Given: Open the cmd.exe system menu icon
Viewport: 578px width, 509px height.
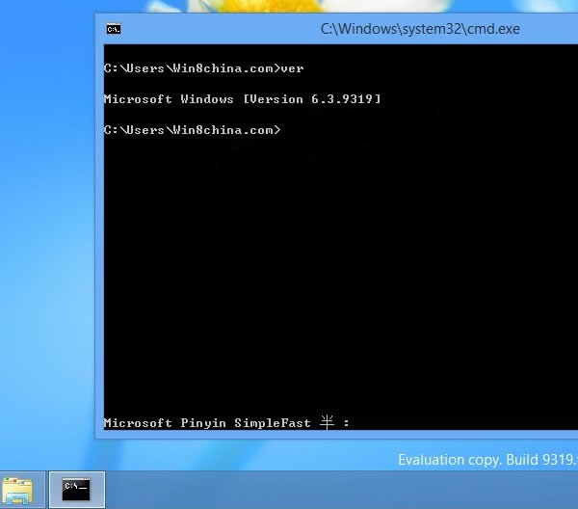Looking at the screenshot, I should (x=114, y=29).
